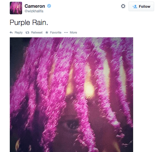
Task: Click the reply arrow icon
Action: (11, 33)
